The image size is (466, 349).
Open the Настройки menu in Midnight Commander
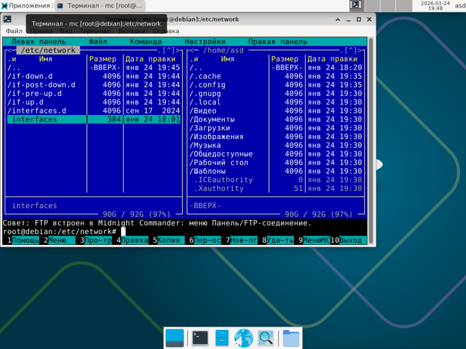point(205,41)
